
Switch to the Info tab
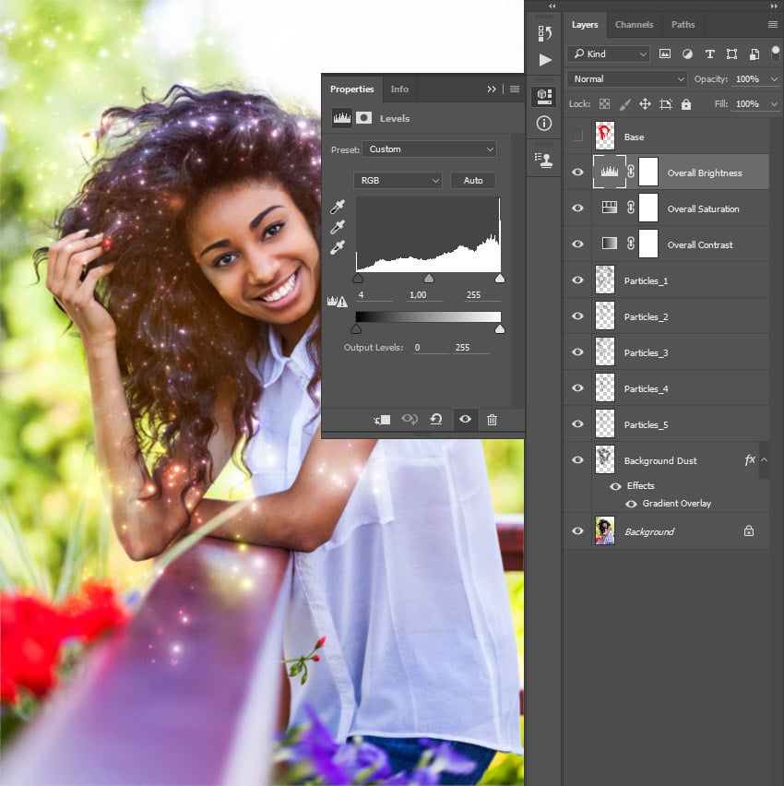pos(399,89)
